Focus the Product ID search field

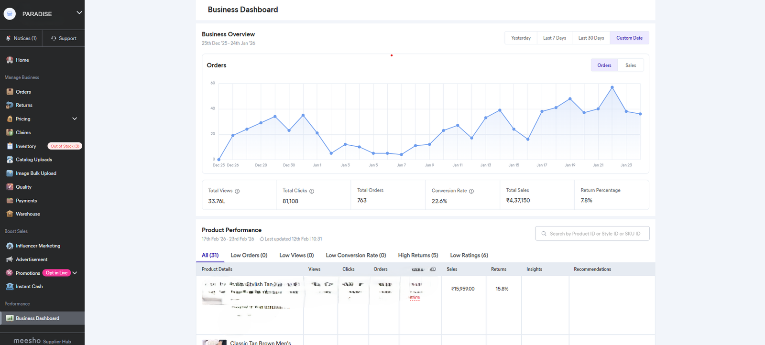[592, 234]
